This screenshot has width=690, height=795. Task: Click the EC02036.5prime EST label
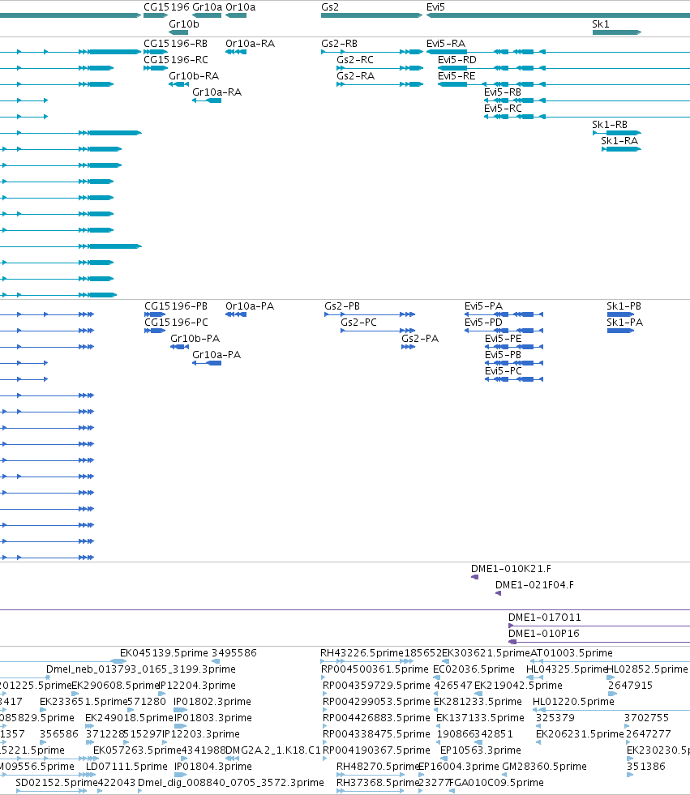[x=474, y=669]
